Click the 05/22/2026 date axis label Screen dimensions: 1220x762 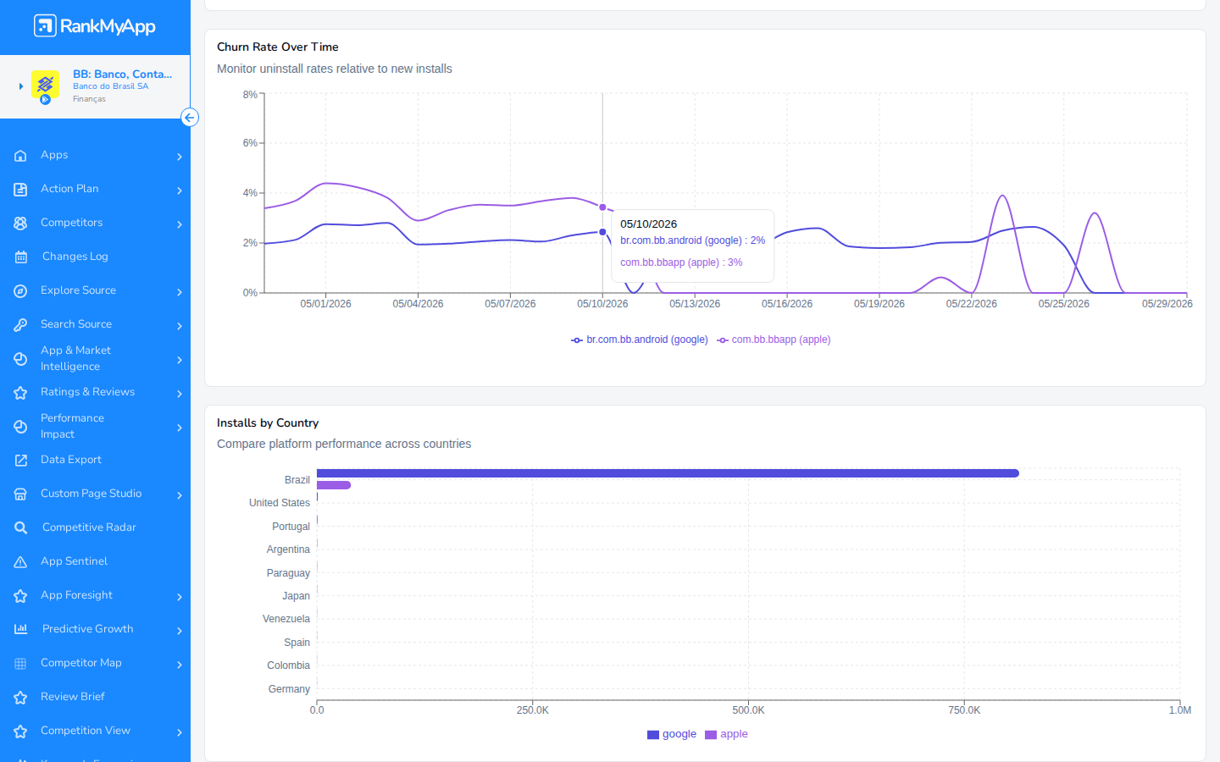pyautogui.click(x=972, y=304)
